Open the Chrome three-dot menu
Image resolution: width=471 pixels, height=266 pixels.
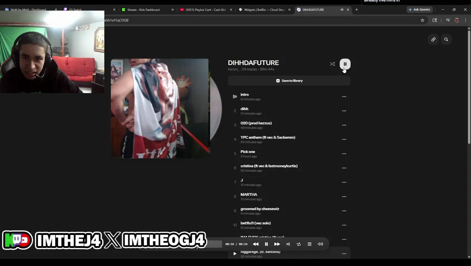tap(465, 20)
